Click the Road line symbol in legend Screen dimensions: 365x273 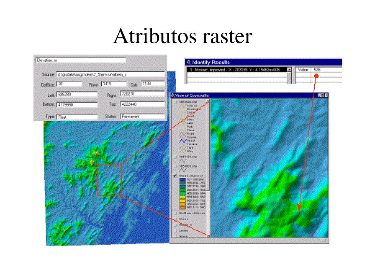[183, 134]
